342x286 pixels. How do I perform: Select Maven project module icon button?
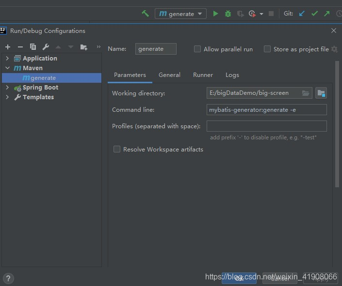pyautogui.click(x=321, y=93)
